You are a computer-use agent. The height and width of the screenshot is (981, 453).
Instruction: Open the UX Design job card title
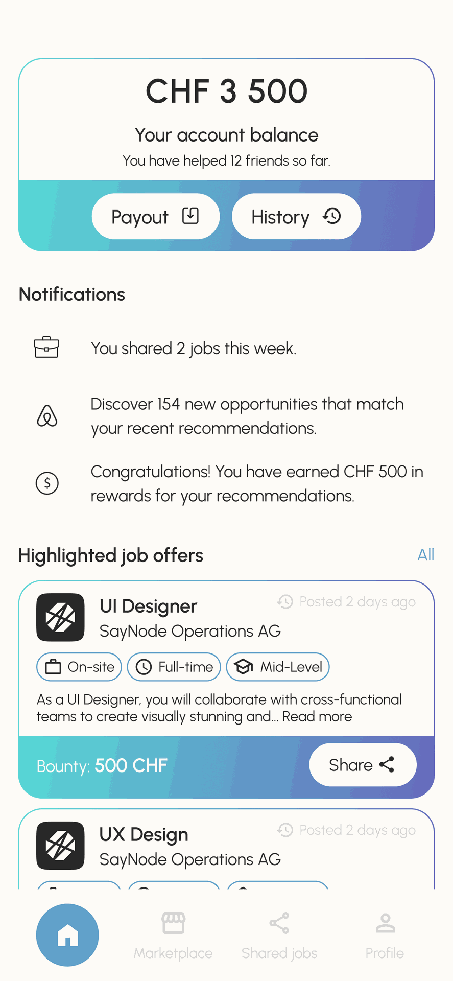144,835
